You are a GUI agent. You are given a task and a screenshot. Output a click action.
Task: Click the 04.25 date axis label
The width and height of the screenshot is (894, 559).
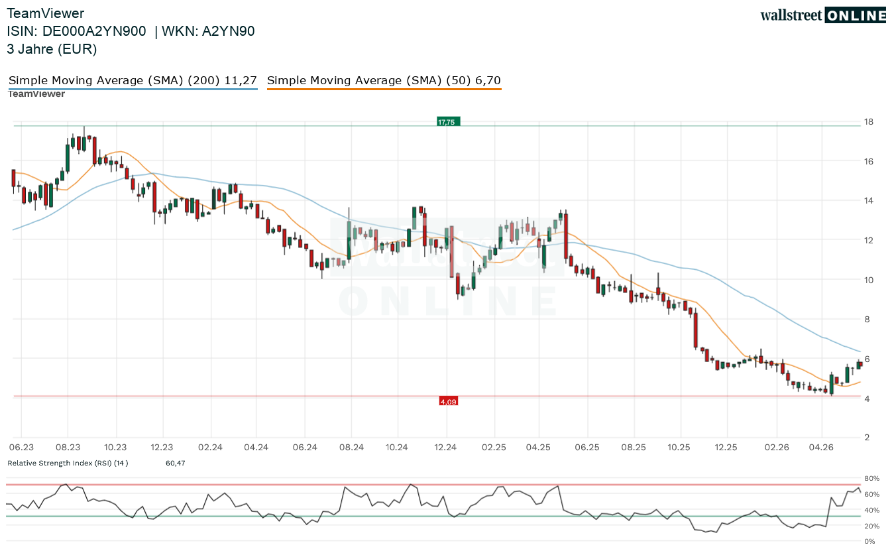tap(539, 448)
